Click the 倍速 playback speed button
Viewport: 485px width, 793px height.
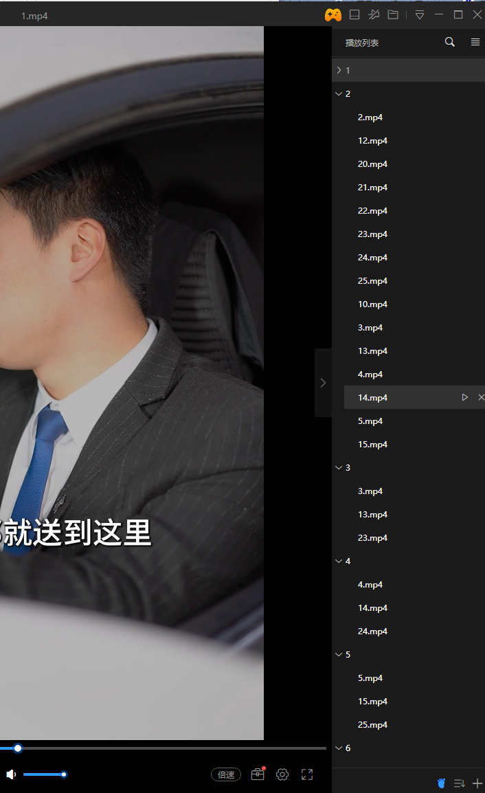pyautogui.click(x=226, y=774)
